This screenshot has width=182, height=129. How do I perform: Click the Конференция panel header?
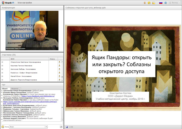[32, 8]
